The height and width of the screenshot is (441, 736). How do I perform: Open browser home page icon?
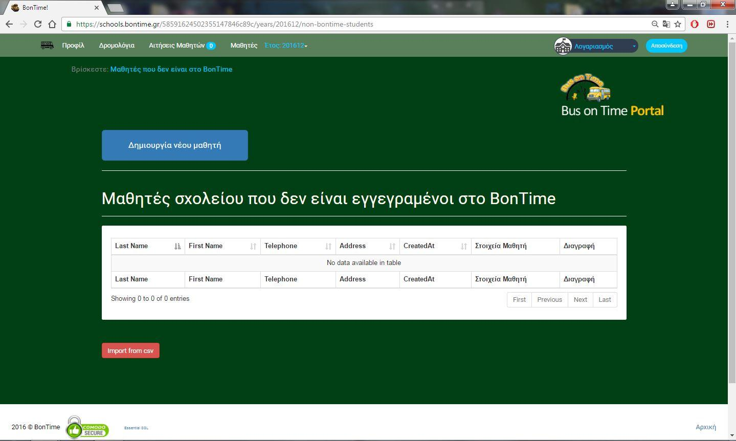coord(52,24)
